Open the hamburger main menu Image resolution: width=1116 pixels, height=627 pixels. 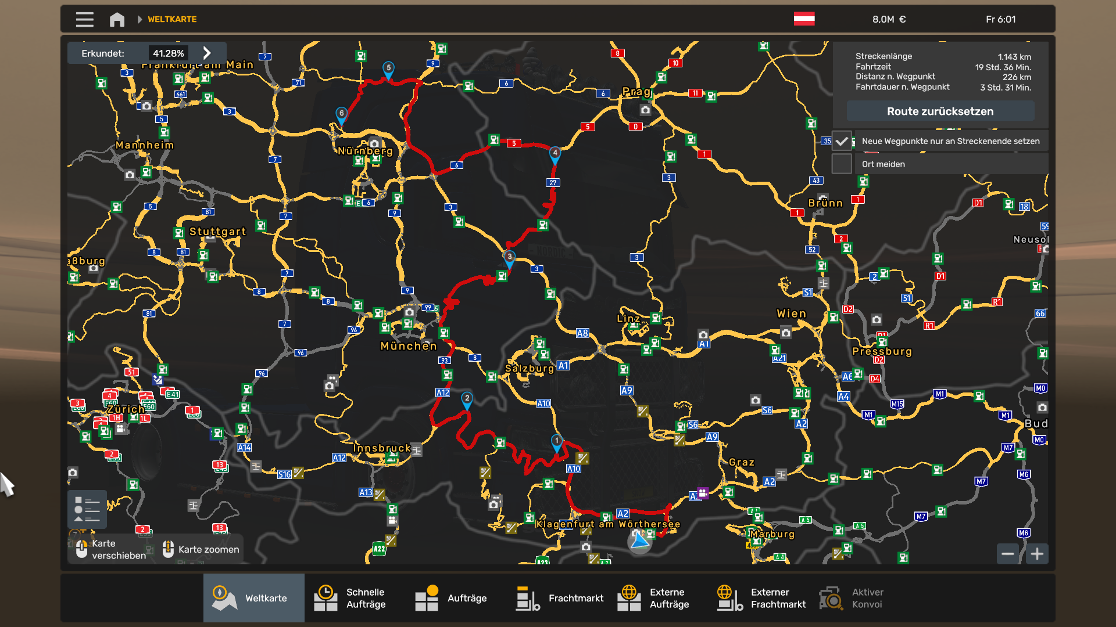[x=84, y=19]
